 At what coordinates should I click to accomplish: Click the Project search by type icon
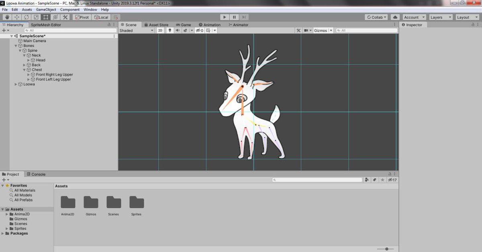[x=367, y=180]
